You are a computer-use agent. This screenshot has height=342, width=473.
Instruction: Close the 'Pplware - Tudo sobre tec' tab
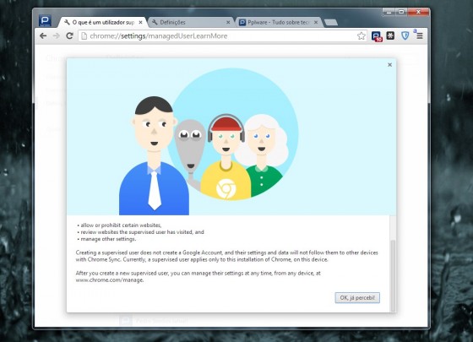pyautogui.click(x=316, y=22)
